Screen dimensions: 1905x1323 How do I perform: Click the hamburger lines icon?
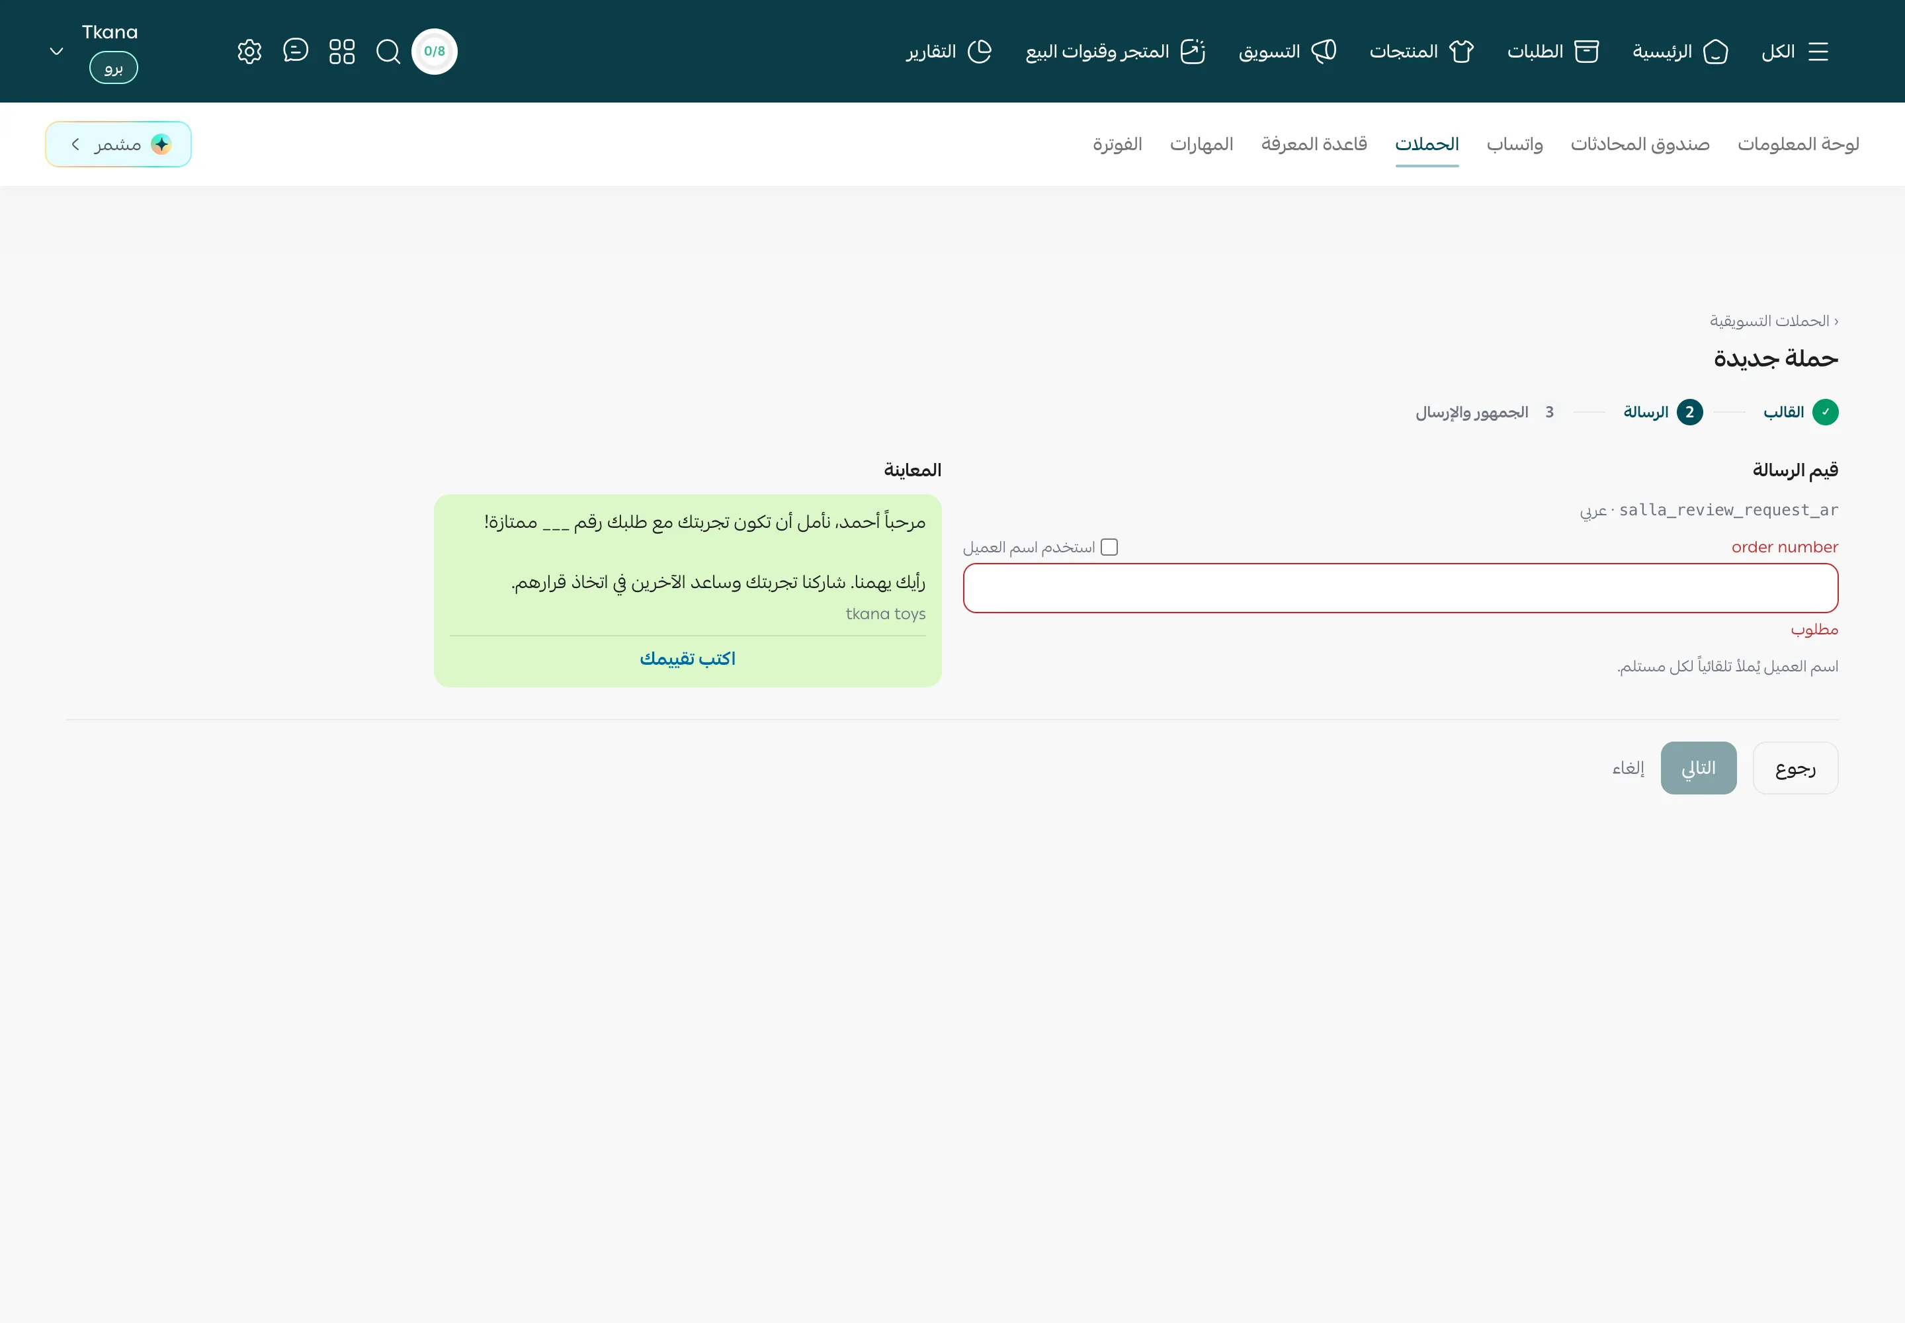coord(1818,52)
